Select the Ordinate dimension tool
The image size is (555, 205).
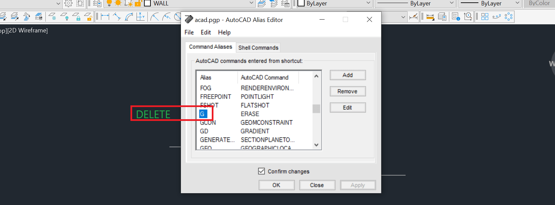click(141, 17)
